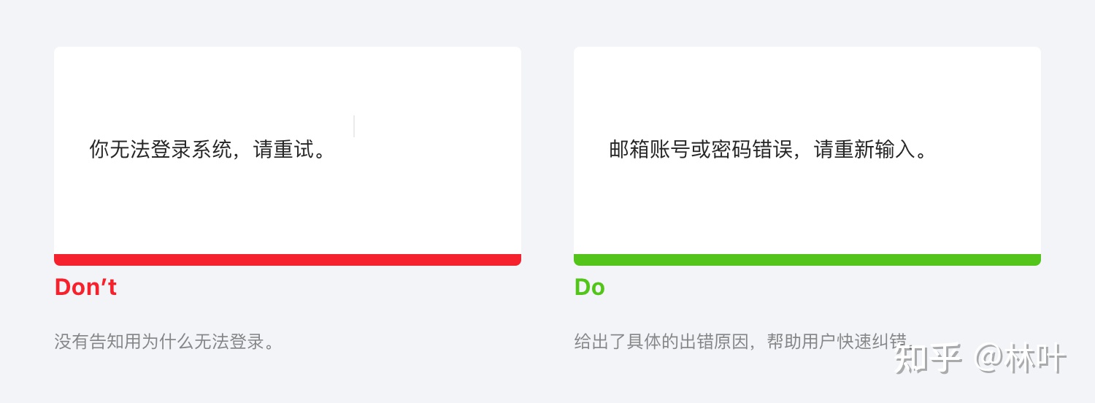Click the green bar under the Do card
This screenshot has width=1095, height=403.
(x=807, y=260)
